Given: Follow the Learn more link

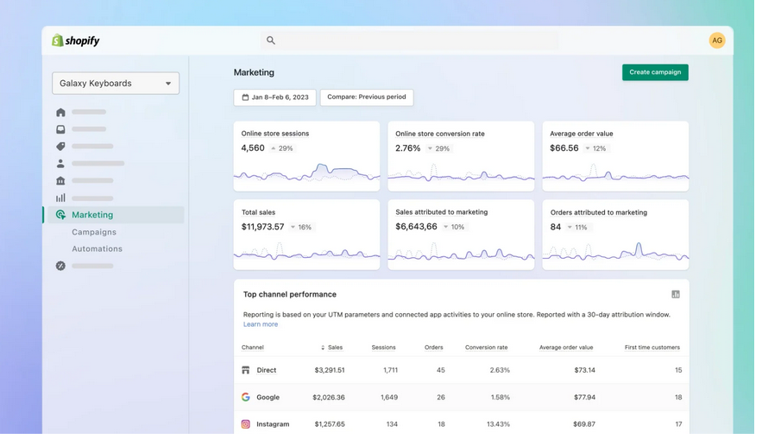Looking at the screenshot, I should [x=261, y=324].
